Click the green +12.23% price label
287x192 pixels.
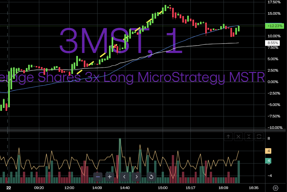point(273,26)
